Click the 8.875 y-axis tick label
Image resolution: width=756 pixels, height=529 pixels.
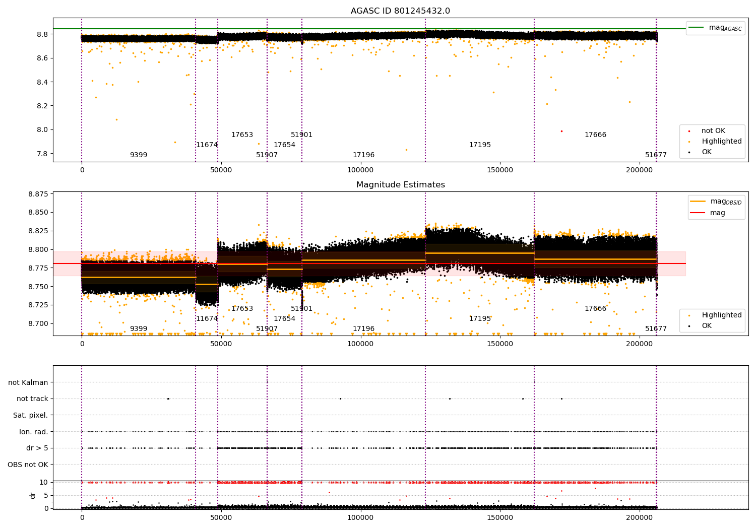tap(38, 194)
